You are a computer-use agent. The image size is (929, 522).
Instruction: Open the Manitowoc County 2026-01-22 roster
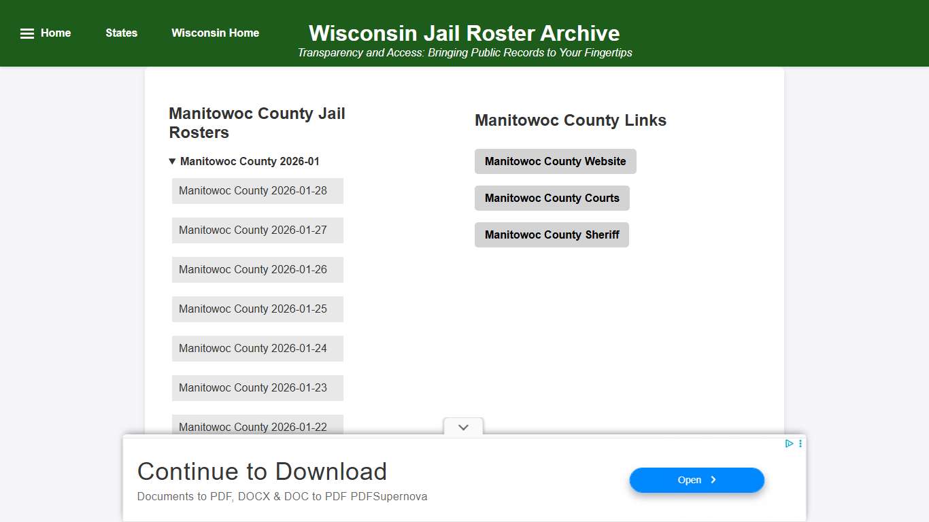(257, 427)
